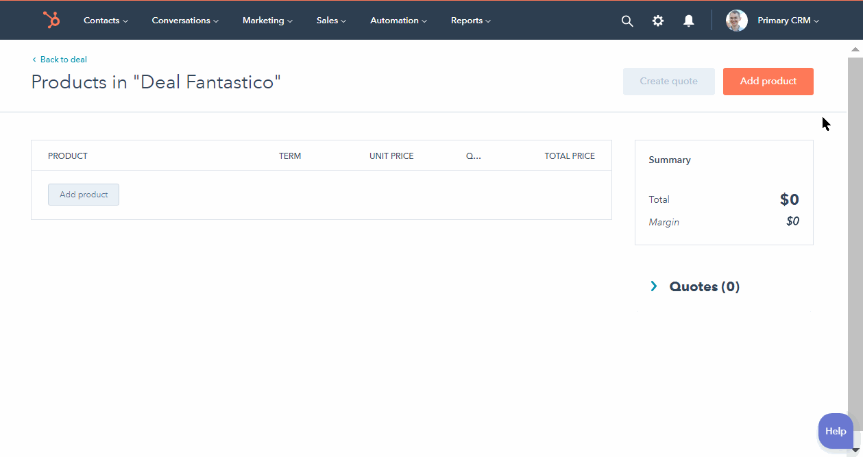This screenshot has width=863, height=457.
Task: Open the Marketing menu
Action: (267, 21)
